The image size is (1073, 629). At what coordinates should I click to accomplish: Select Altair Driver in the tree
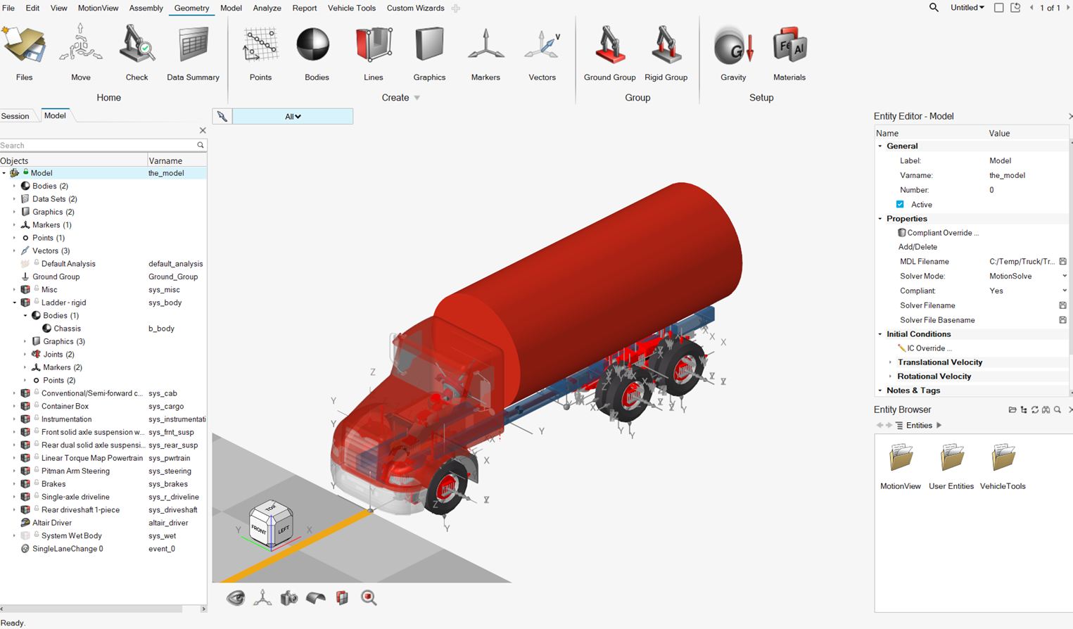tap(52, 523)
